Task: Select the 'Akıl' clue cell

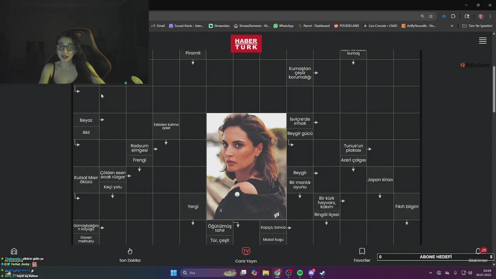Action: tap(86, 133)
